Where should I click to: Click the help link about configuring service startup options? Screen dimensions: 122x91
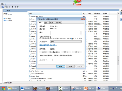click(x=48, y=45)
